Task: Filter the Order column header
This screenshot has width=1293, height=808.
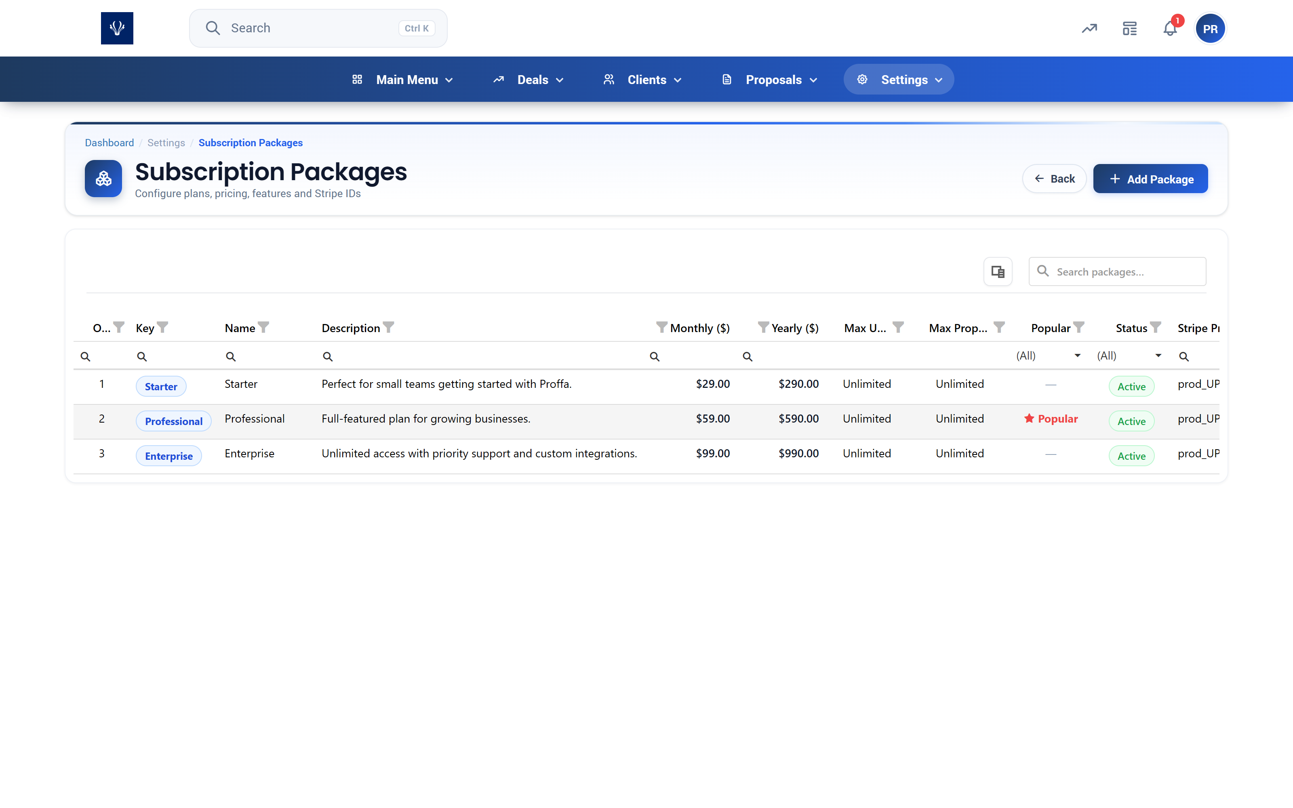Action: 119,327
